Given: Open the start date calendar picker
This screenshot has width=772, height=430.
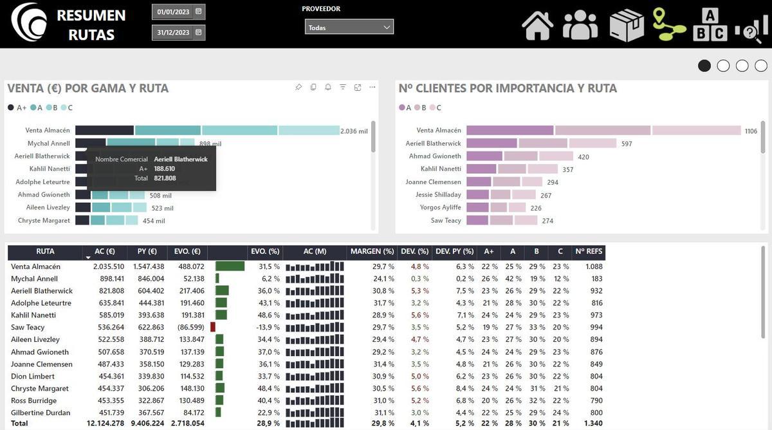Looking at the screenshot, I should 198,11.
